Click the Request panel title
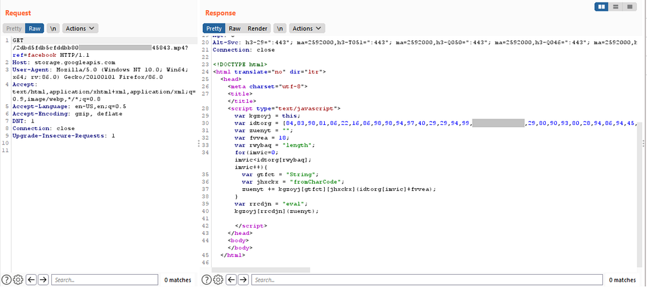This screenshot has width=647, height=288. [18, 13]
